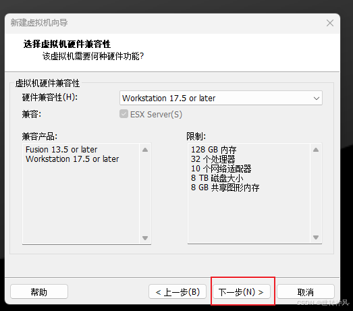Select the '8 GB 共享图形内存' limit entry
The height and width of the screenshot is (311, 353).
coord(225,188)
